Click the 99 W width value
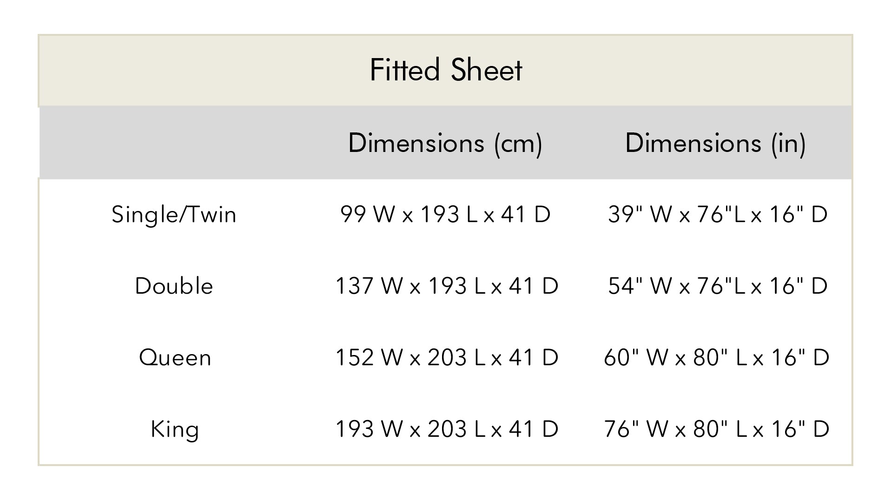 pyautogui.click(x=368, y=215)
